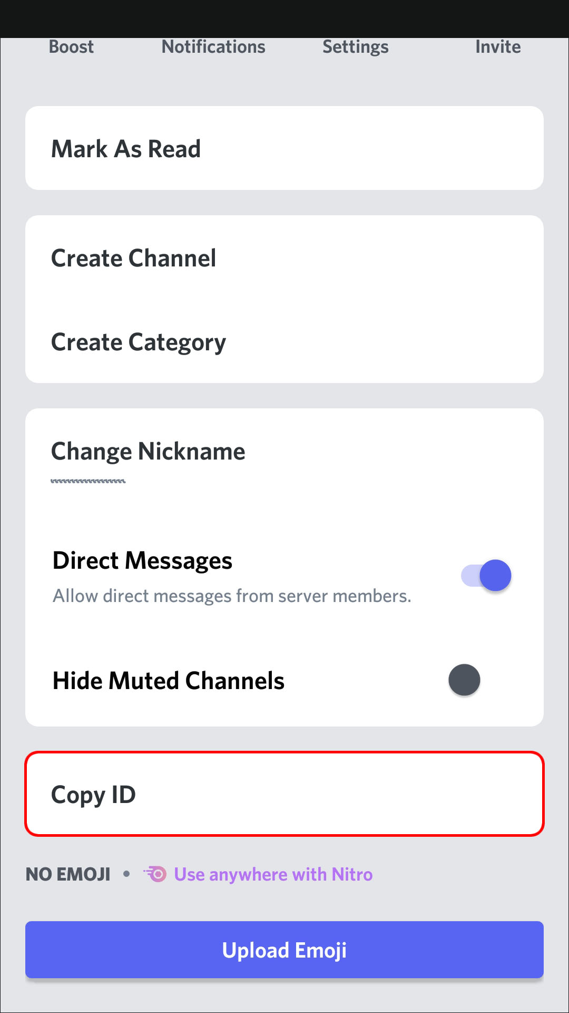
Task: Open Use anywhere with Nitro link
Action: click(x=273, y=874)
